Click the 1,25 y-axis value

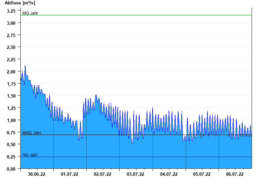pos(11,108)
